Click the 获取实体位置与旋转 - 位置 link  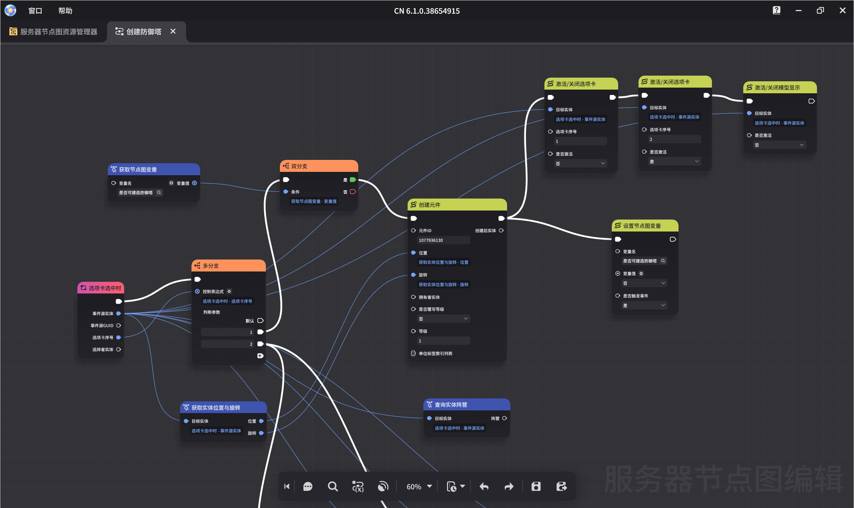tap(443, 262)
